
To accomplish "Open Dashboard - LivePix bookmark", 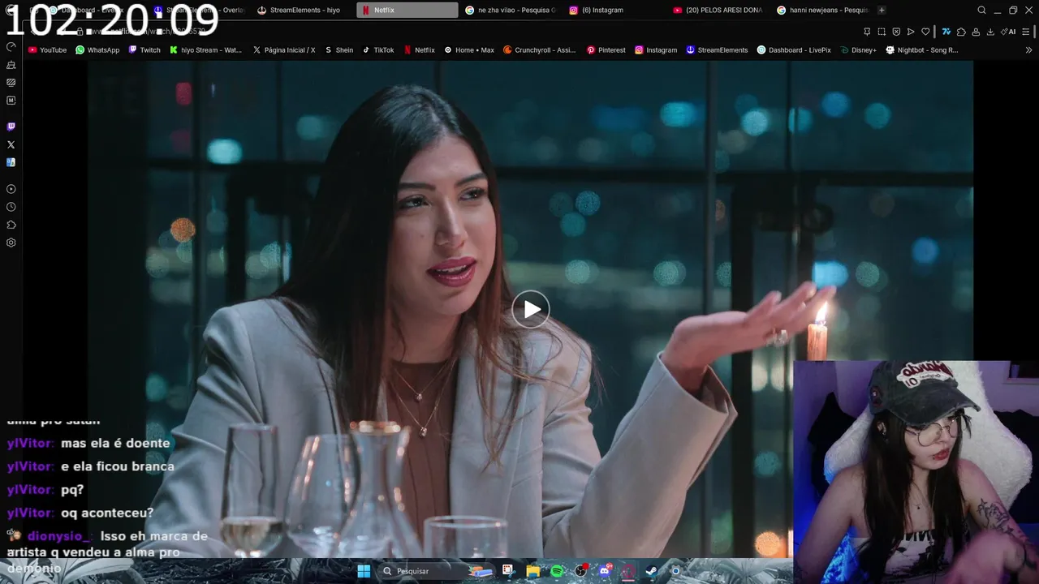I will [x=794, y=49].
